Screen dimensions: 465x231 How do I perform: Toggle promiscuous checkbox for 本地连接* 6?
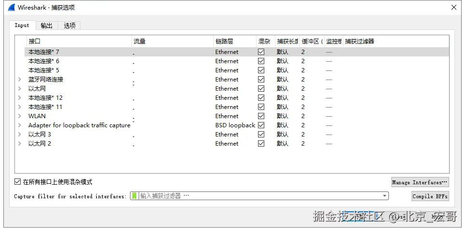(x=261, y=61)
